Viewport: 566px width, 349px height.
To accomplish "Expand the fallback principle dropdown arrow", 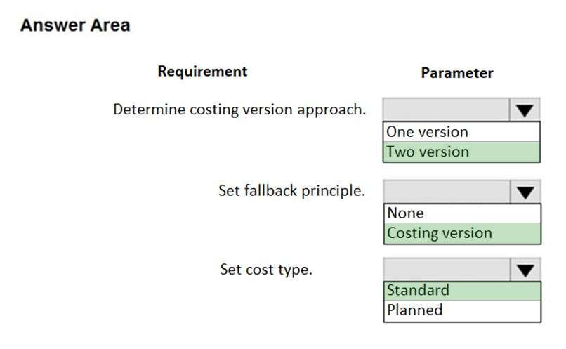I will click(526, 191).
